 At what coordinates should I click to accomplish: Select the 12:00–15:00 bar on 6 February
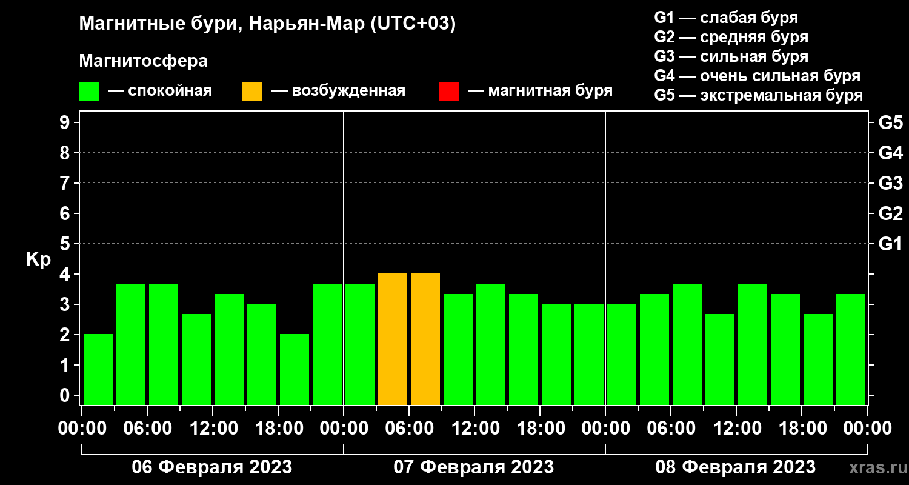coord(229,349)
